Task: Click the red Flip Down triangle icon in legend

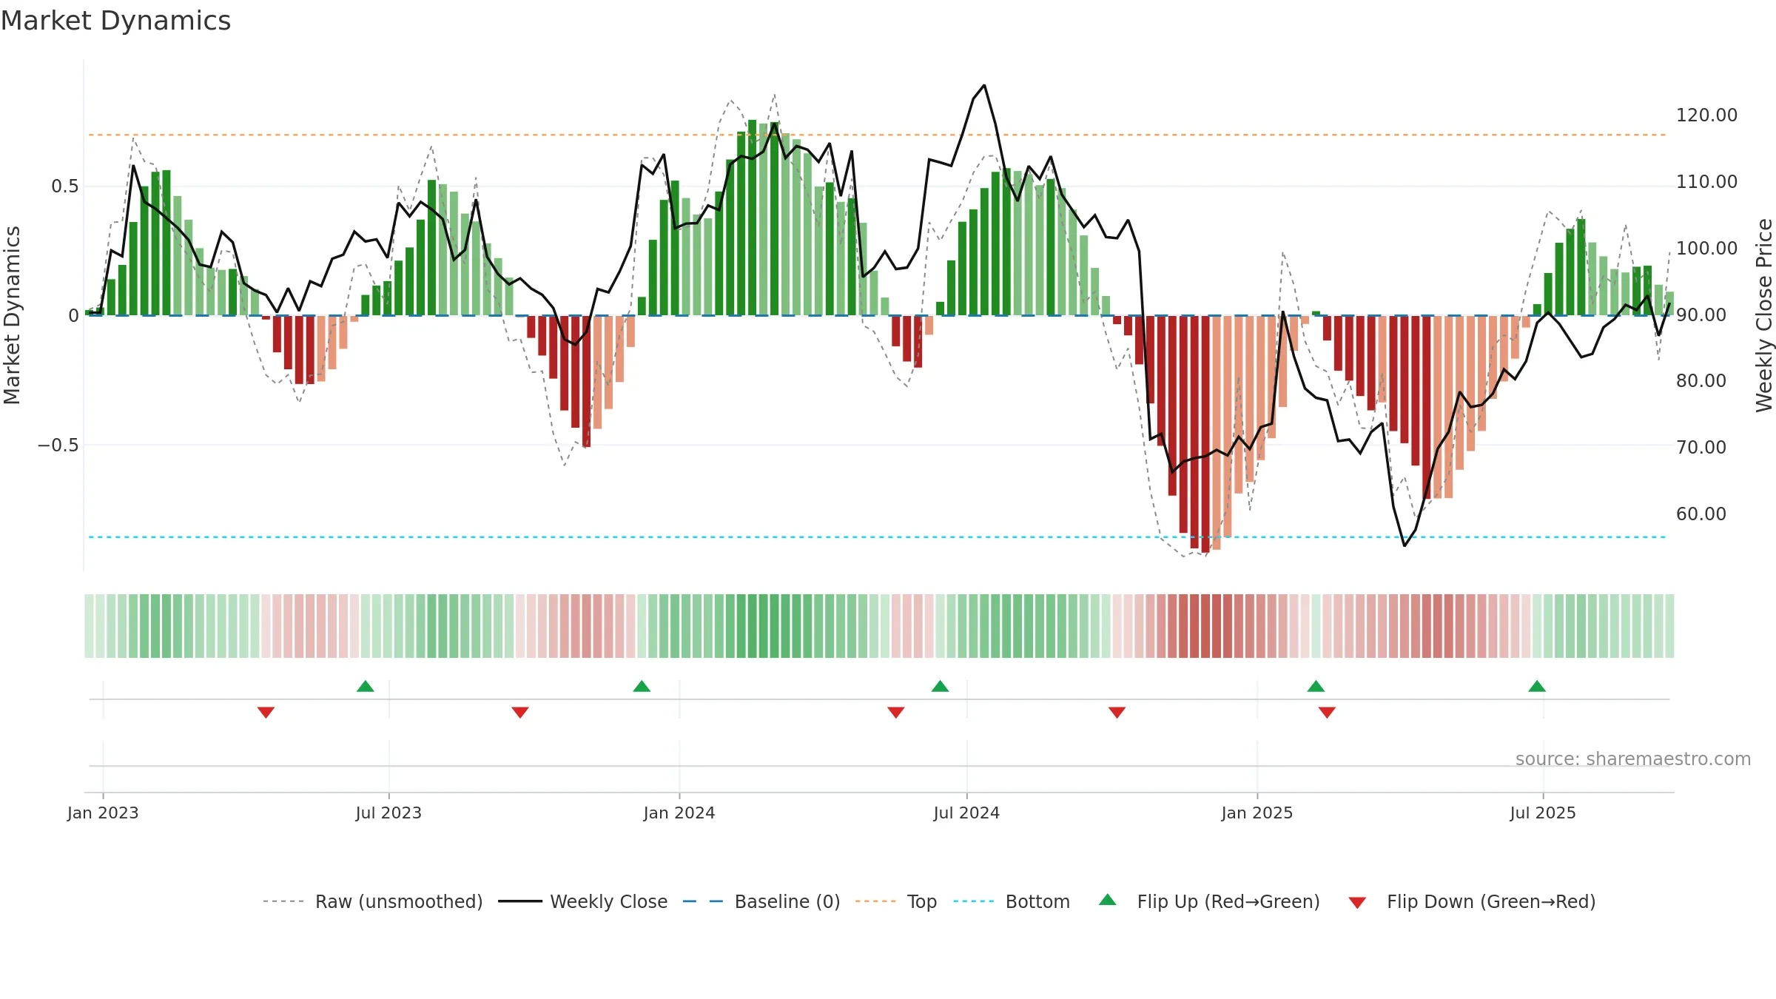Action: coord(1357,903)
